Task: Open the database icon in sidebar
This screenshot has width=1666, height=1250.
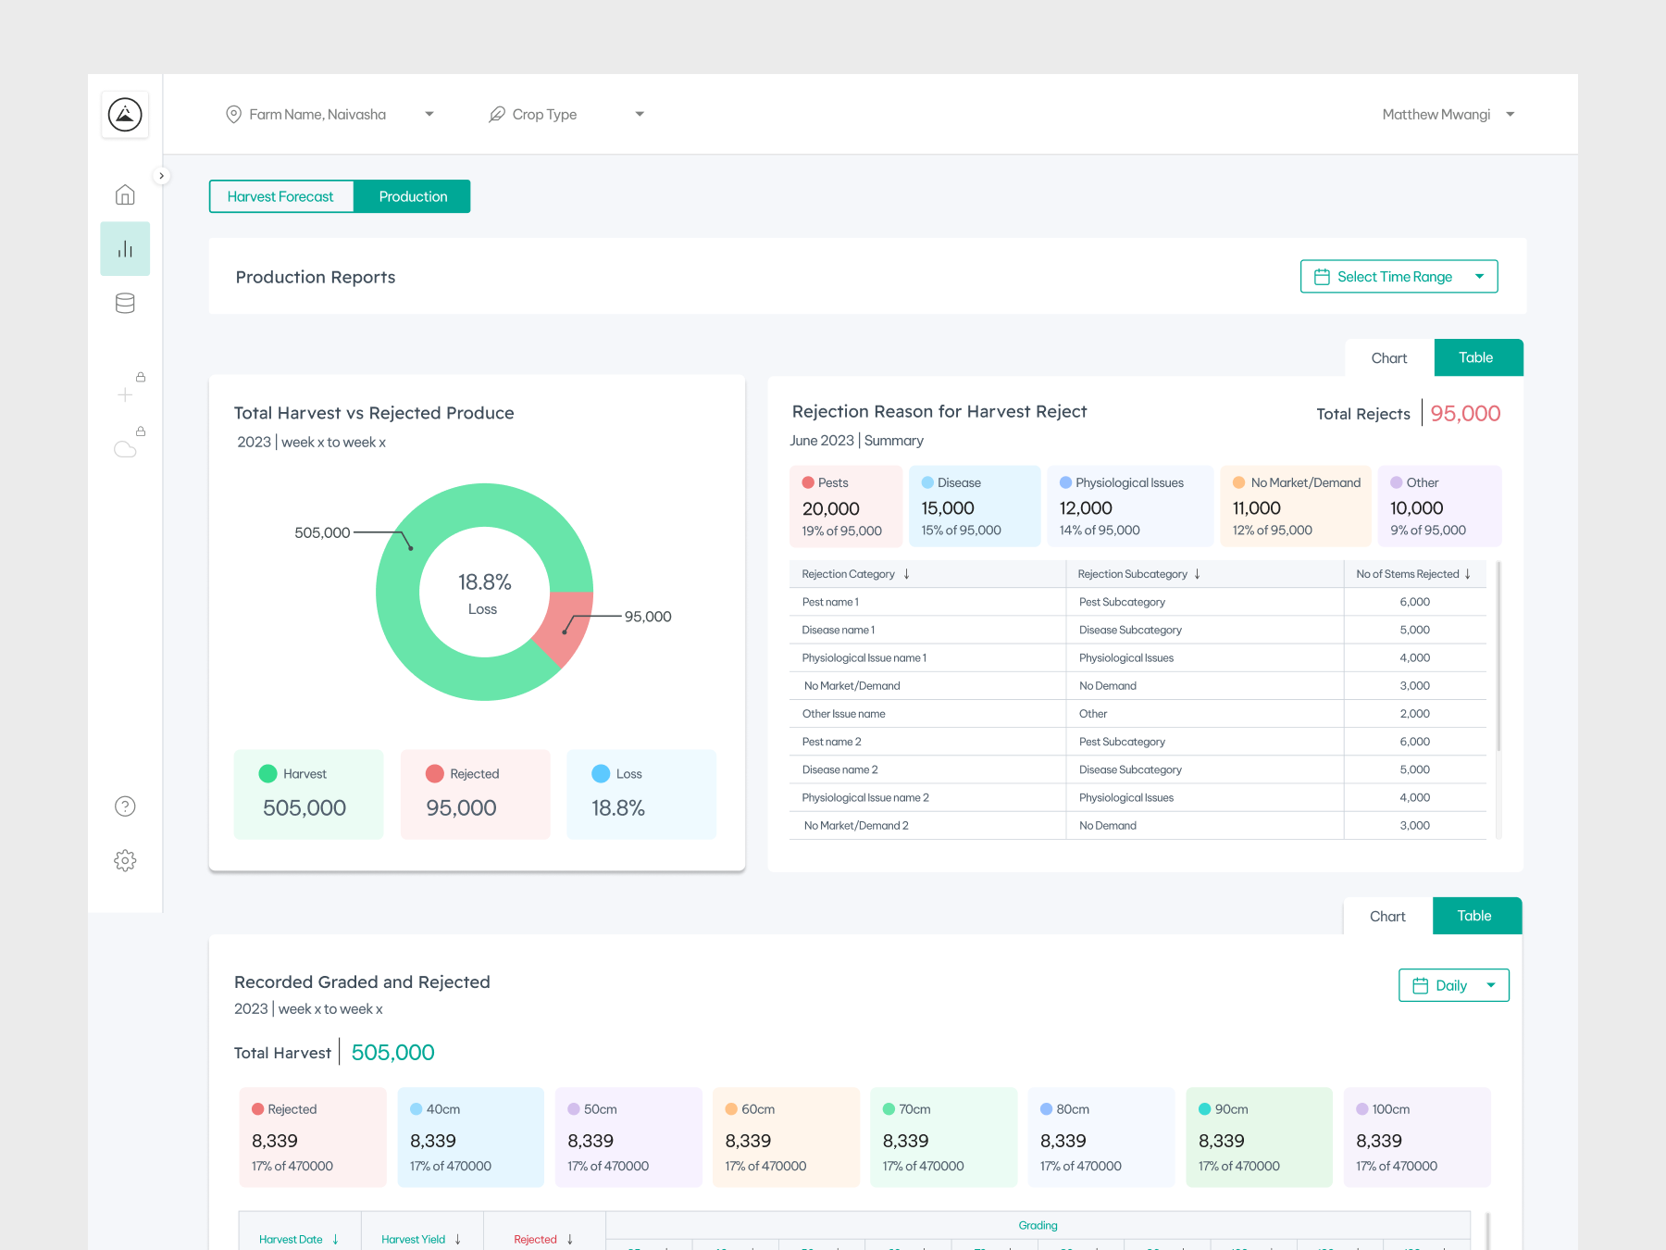Action: click(125, 304)
